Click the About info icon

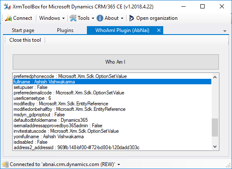pos(100,18)
